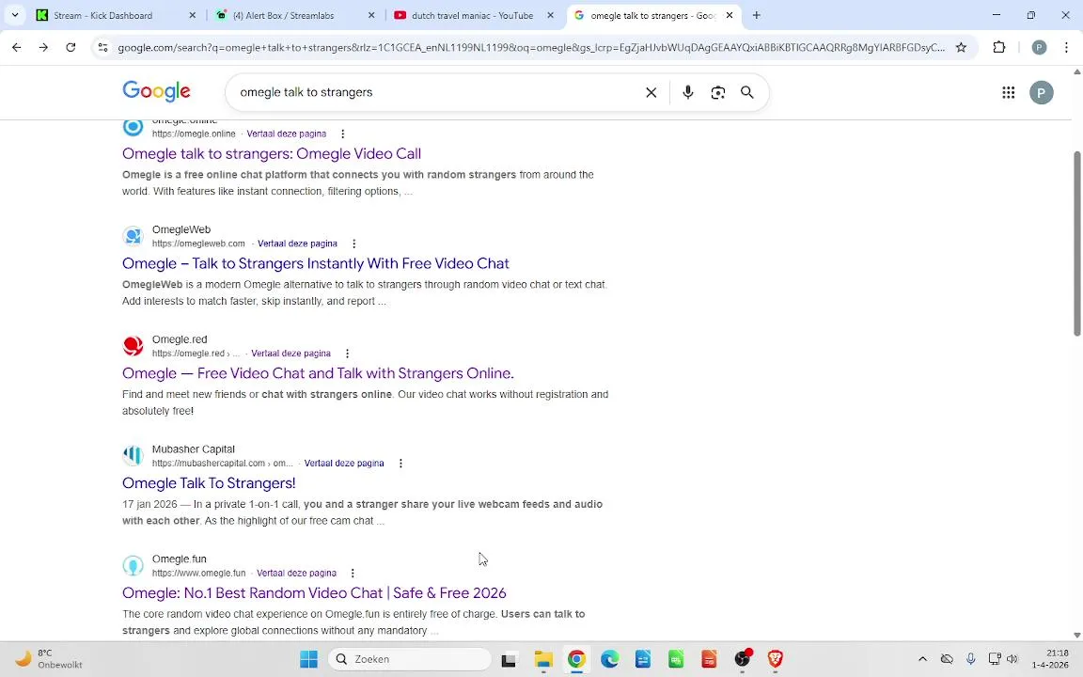
Task: Translate the omegle.red result page
Action: click(x=290, y=354)
